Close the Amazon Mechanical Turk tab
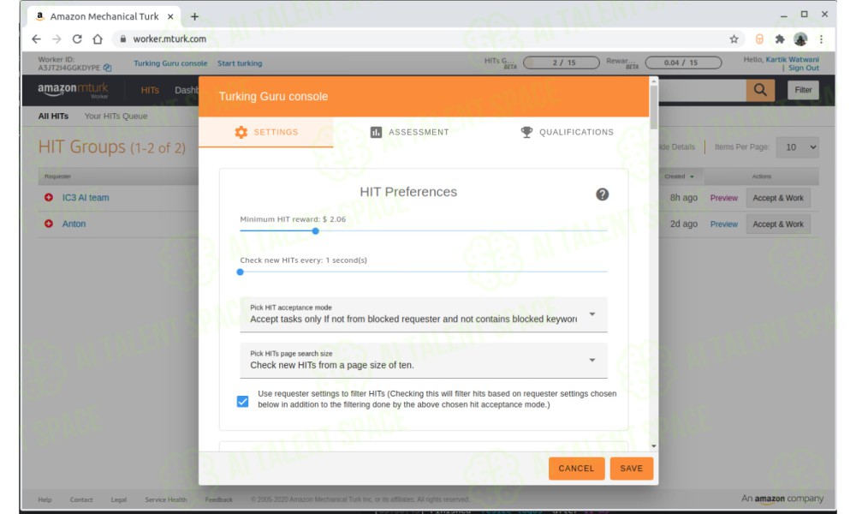The image size is (856, 514). tap(170, 16)
